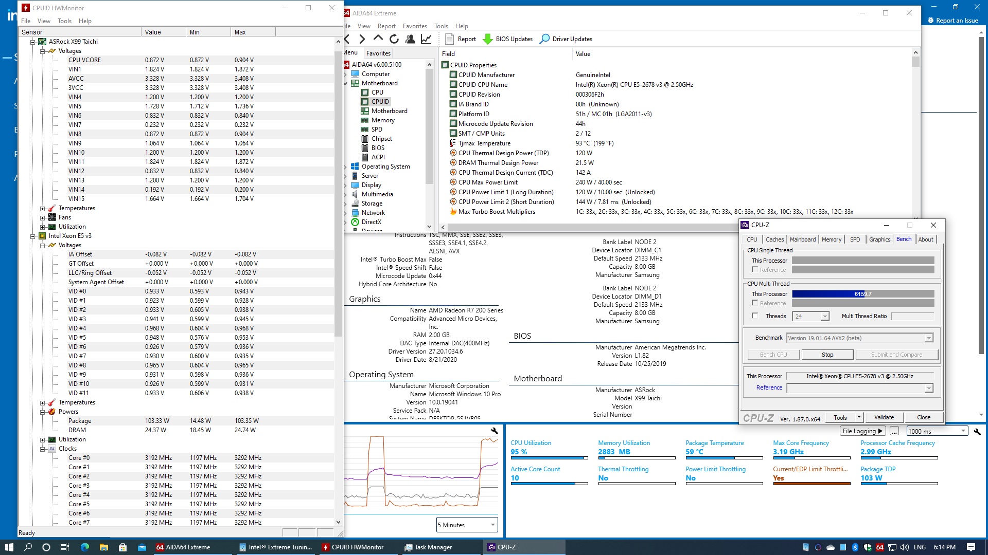Click the Validate button in CPU-Z
Image resolution: width=988 pixels, height=555 pixels.
tap(884, 417)
